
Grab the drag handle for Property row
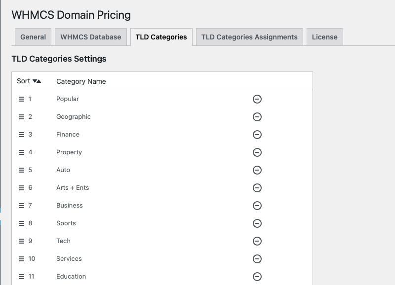(x=22, y=152)
